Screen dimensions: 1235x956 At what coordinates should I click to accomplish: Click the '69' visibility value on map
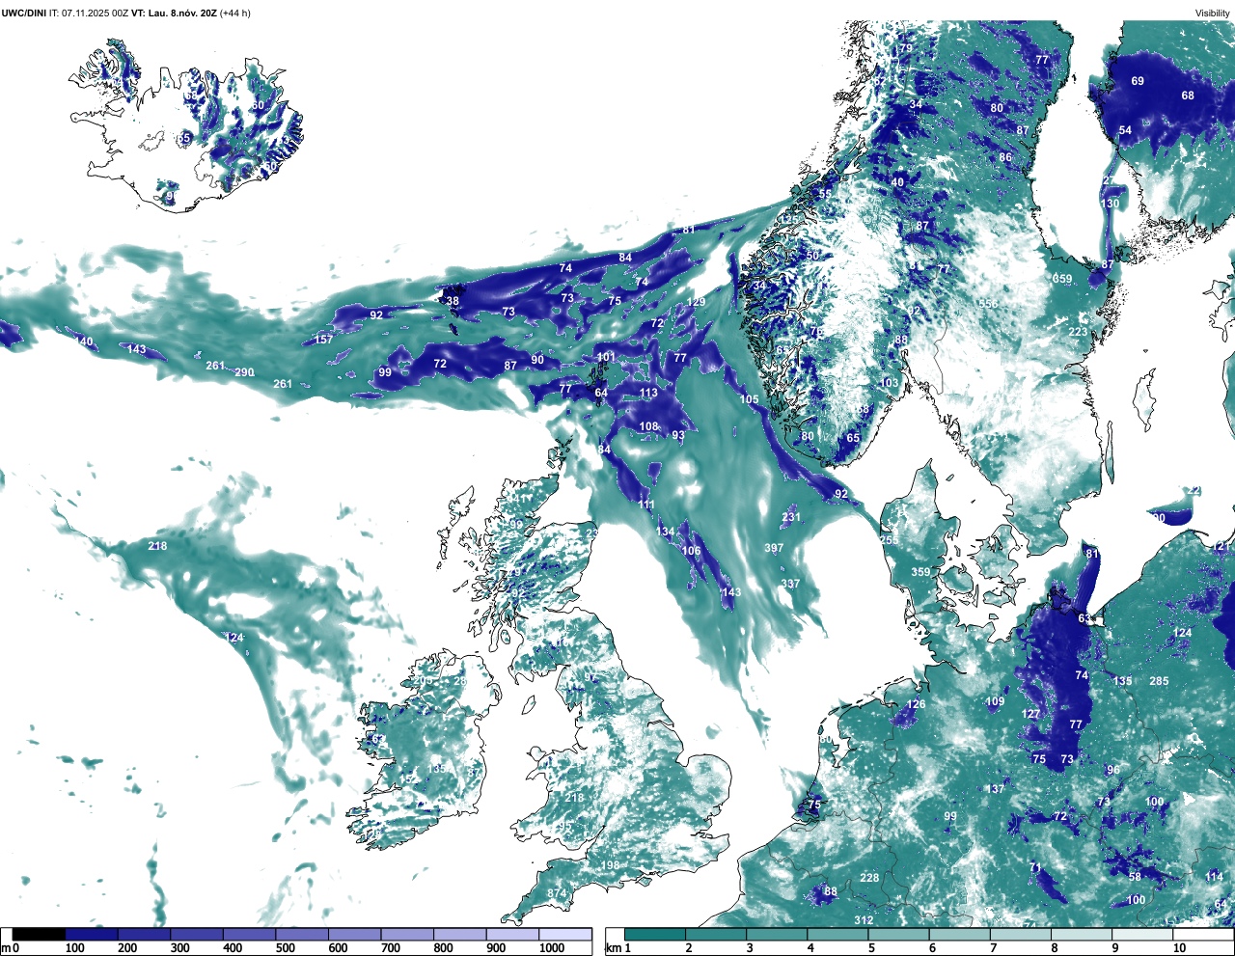[x=1138, y=81]
